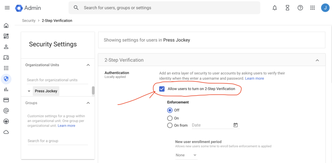Uncheck Allow users to turn on 2-Step Verification
Image resolution: width=332 pixels, height=163 pixels.
pyautogui.click(x=162, y=89)
